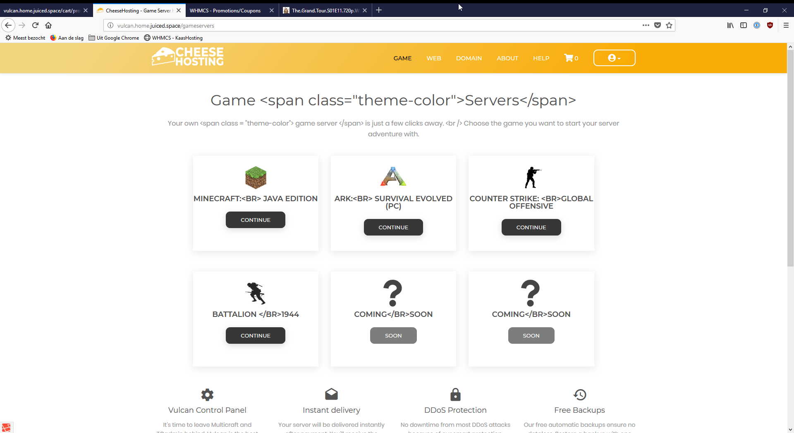This screenshot has height=433, width=794.
Task: Click the Counter Strike soldier icon
Action: pyautogui.click(x=532, y=178)
